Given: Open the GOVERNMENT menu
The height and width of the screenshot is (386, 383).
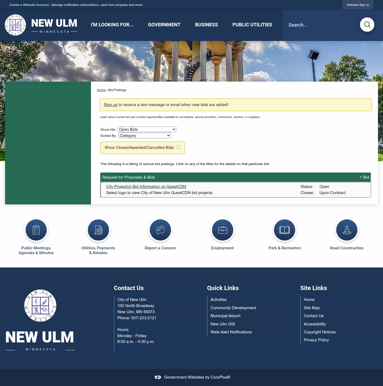Looking at the screenshot, I should (x=164, y=25).
